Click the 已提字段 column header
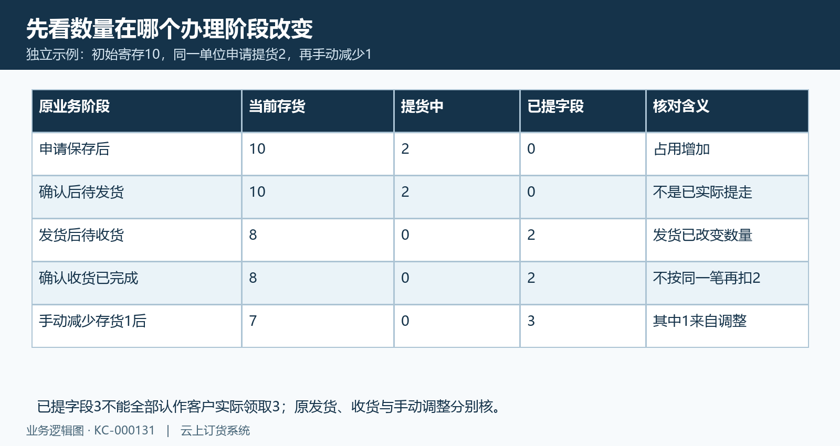This screenshot has height=446, width=840. coord(555,107)
